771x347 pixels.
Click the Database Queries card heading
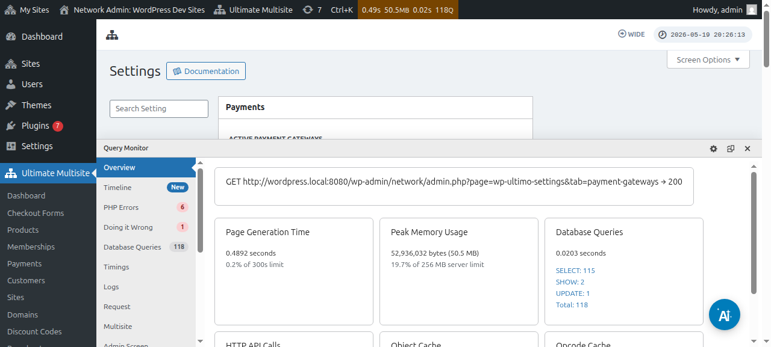click(x=590, y=232)
